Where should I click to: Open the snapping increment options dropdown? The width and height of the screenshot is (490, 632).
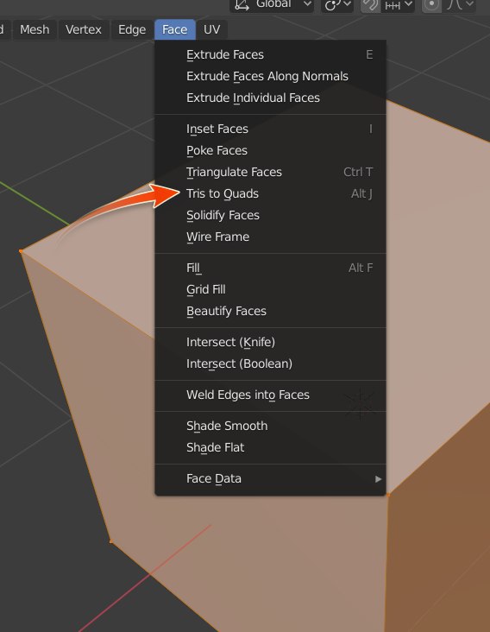pos(399,5)
